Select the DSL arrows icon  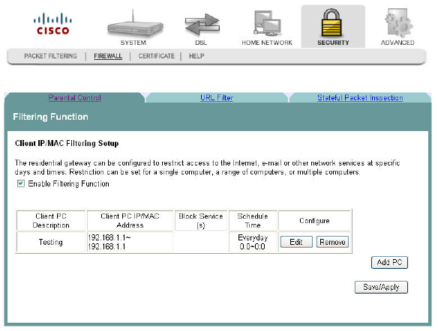pos(202,25)
